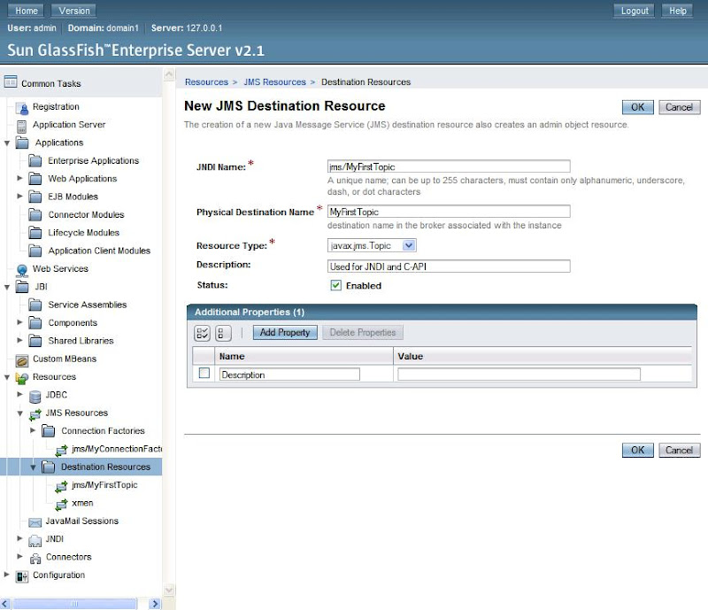Click the EJB Modules folder icon
708x610 pixels.
tap(35, 197)
